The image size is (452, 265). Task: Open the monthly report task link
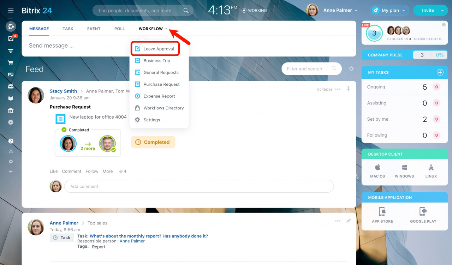point(149,236)
